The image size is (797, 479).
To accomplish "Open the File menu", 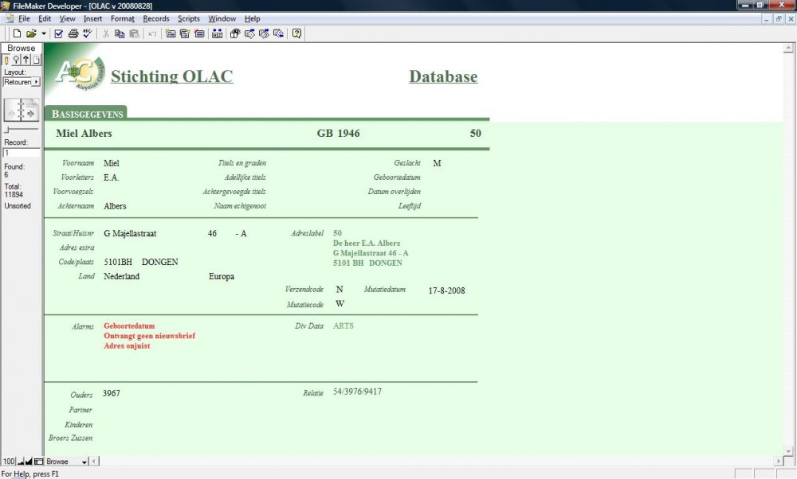I will click(x=24, y=19).
